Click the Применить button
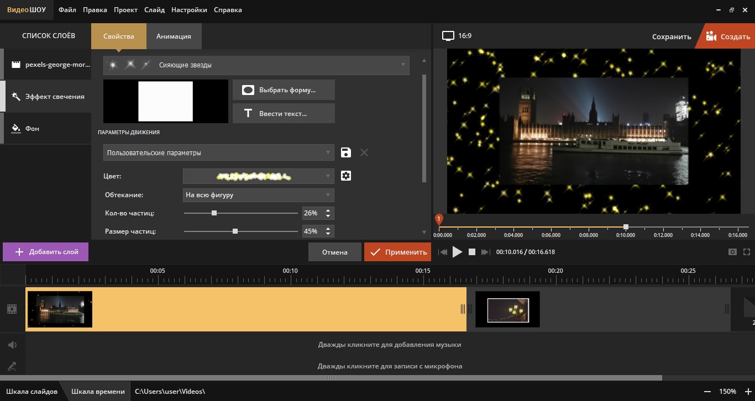 (397, 252)
